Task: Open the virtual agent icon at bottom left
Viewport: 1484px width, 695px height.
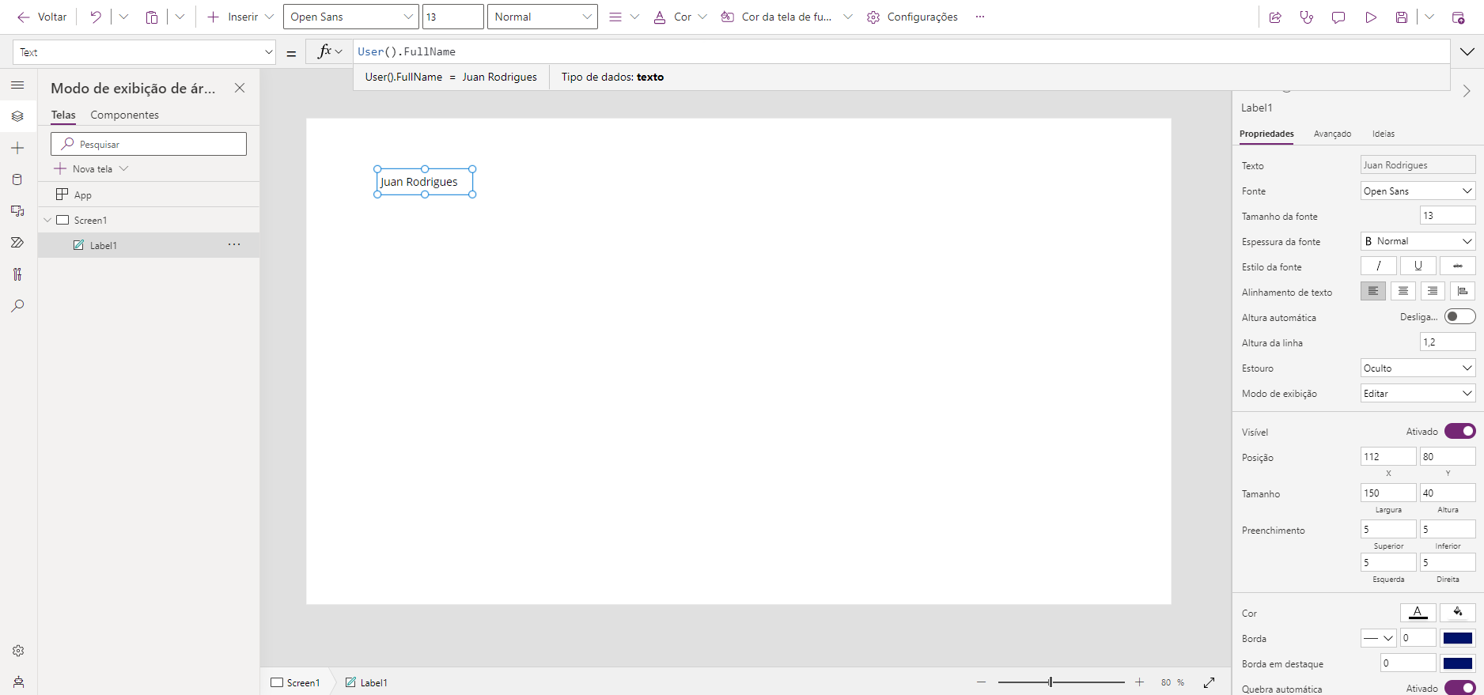Action: [18, 682]
